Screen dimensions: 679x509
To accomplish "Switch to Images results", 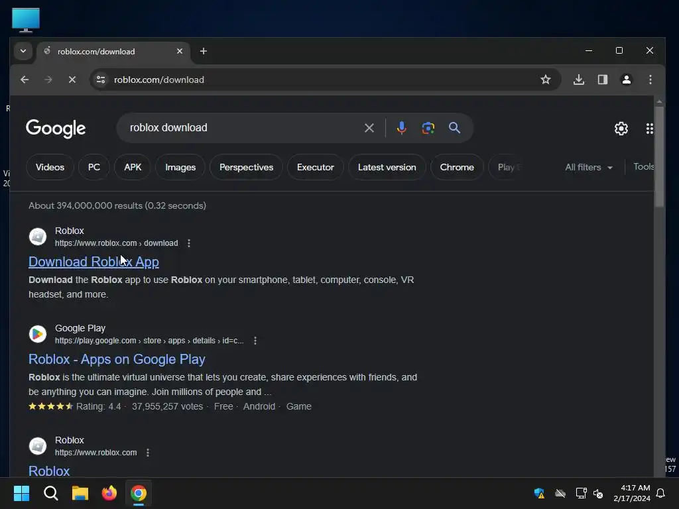I will (180, 167).
